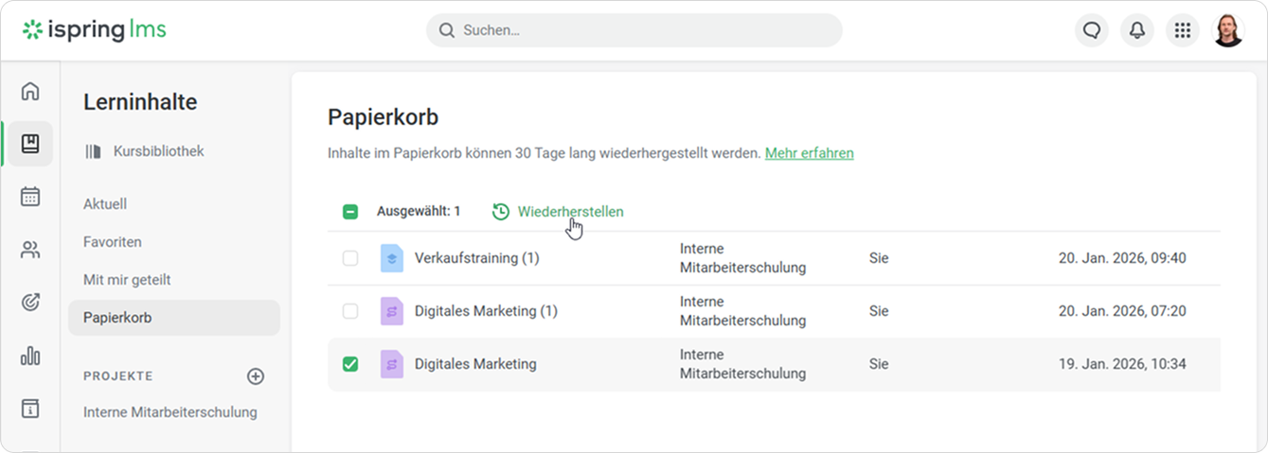Open the notifications bell icon
Image resolution: width=1268 pixels, height=453 pixels.
coord(1136,30)
